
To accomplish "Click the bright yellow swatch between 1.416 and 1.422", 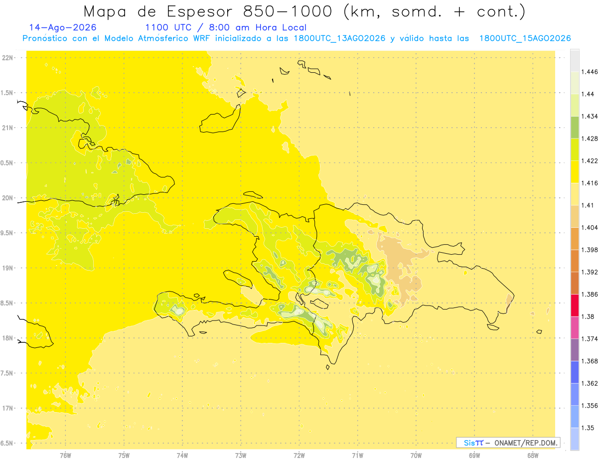I will [575, 172].
